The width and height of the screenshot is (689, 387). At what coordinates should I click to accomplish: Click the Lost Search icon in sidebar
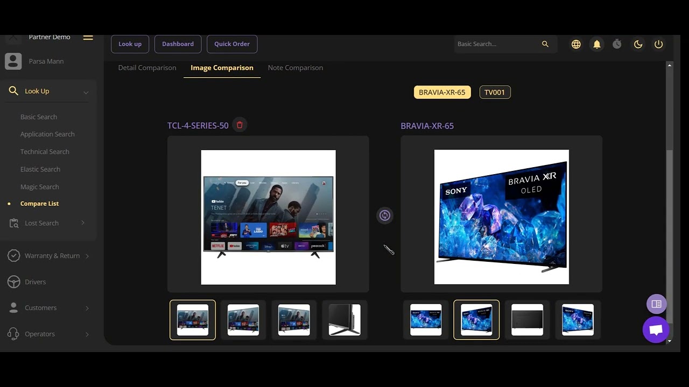tap(14, 223)
